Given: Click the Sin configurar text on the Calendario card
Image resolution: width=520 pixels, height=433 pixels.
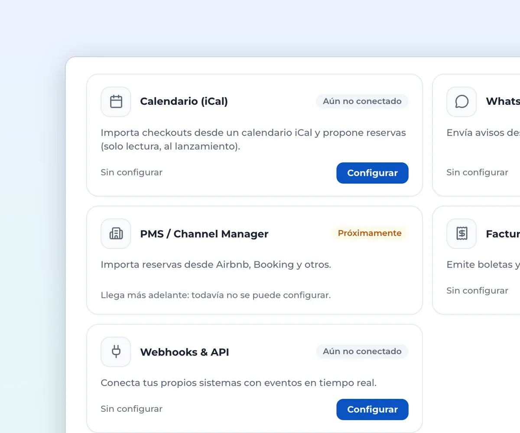Looking at the screenshot, I should click(x=131, y=172).
